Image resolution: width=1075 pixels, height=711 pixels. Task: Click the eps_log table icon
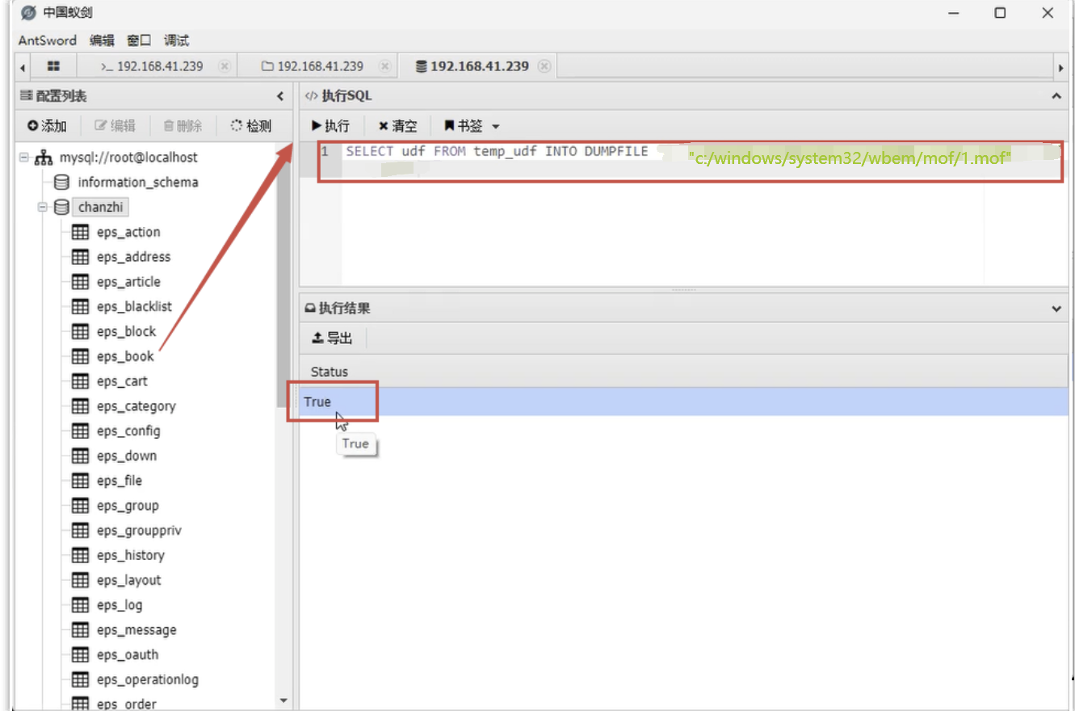81,605
